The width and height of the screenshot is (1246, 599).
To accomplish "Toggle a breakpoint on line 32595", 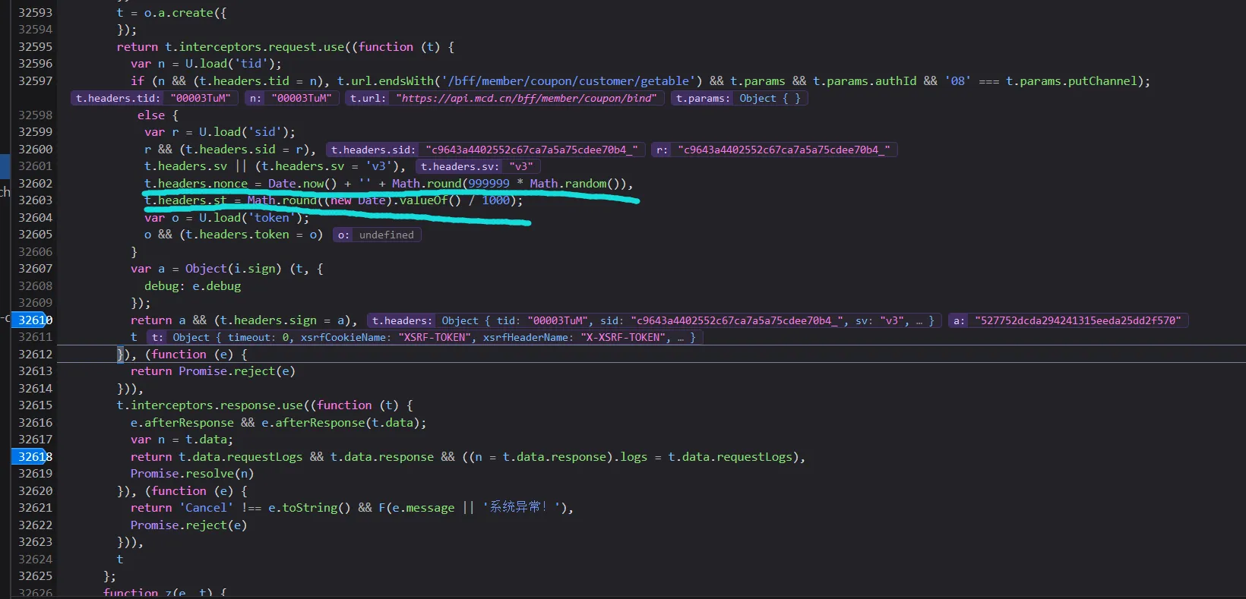I will [35, 47].
